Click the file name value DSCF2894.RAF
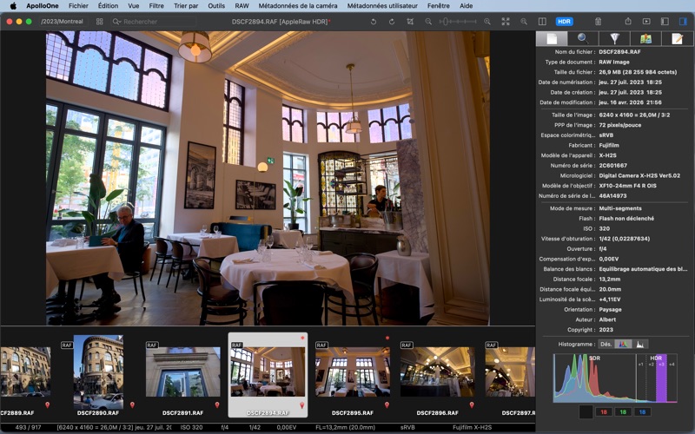The height and width of the screenshot is (434, 695). (619, 52)
